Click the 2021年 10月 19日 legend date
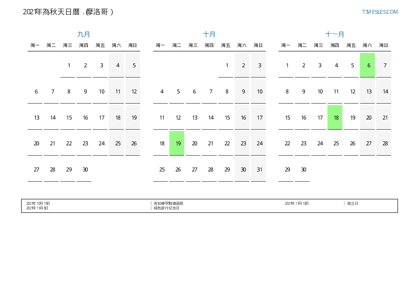This screenshot has width=419, height=296. pyautogui.click(x=38, y=203)
